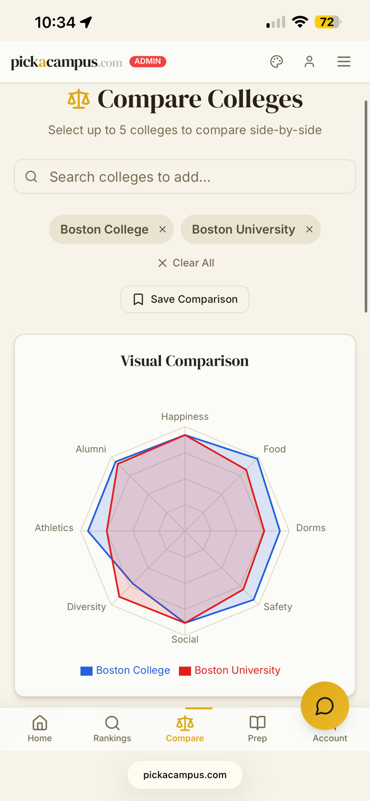Screen dimensions: 370x801
Task: Click the red ADMIN badge
Action: point(148,61)
